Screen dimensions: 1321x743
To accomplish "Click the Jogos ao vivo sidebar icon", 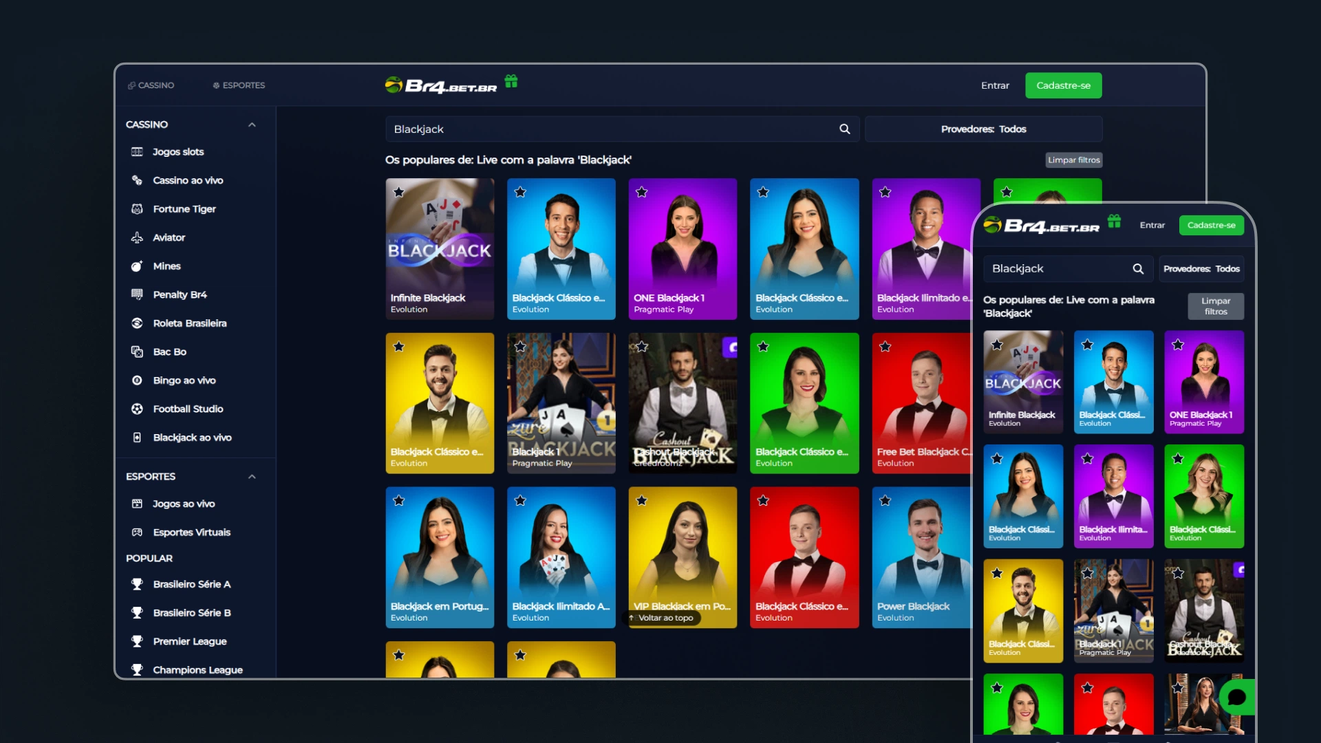I will click(x=137, y=504).
